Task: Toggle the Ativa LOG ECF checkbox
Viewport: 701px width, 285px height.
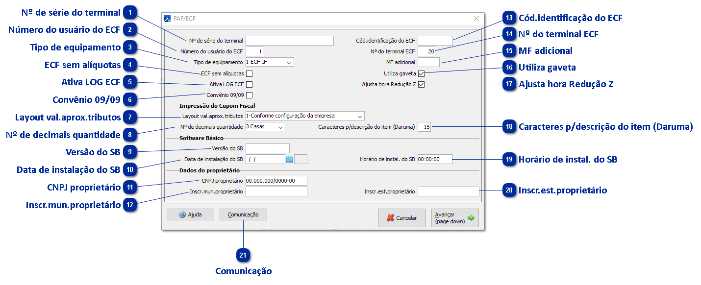Action: pos(249,84)
